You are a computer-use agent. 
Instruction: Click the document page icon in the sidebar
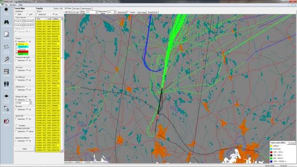pyautogui.click(x=6, y=34)
